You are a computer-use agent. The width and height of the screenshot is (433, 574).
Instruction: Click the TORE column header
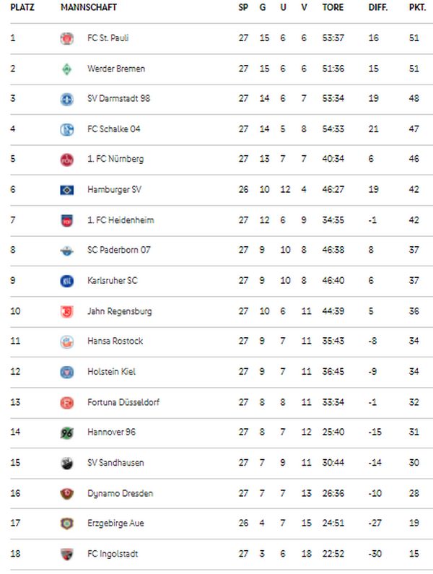(x=333, y=7)
